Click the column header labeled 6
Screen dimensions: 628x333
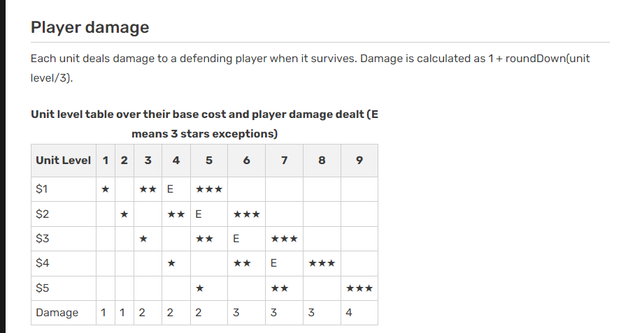pyautogui.click(x=247, y=161)
